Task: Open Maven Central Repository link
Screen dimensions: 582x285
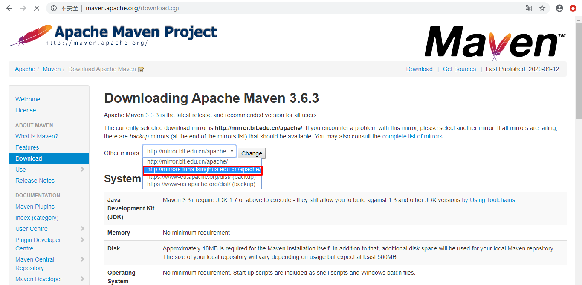Action: coord(35,264)
